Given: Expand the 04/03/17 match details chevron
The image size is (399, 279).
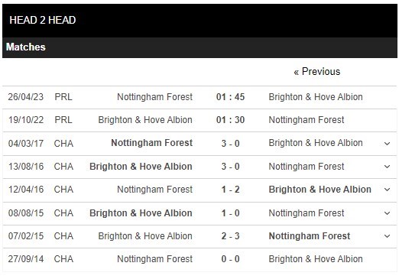Looking at the screenshot, I should point(387,144).
